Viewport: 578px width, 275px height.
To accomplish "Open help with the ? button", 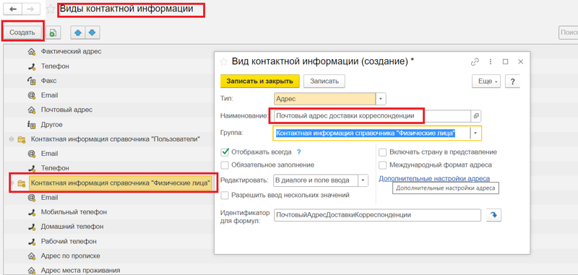I will [512, 82].
